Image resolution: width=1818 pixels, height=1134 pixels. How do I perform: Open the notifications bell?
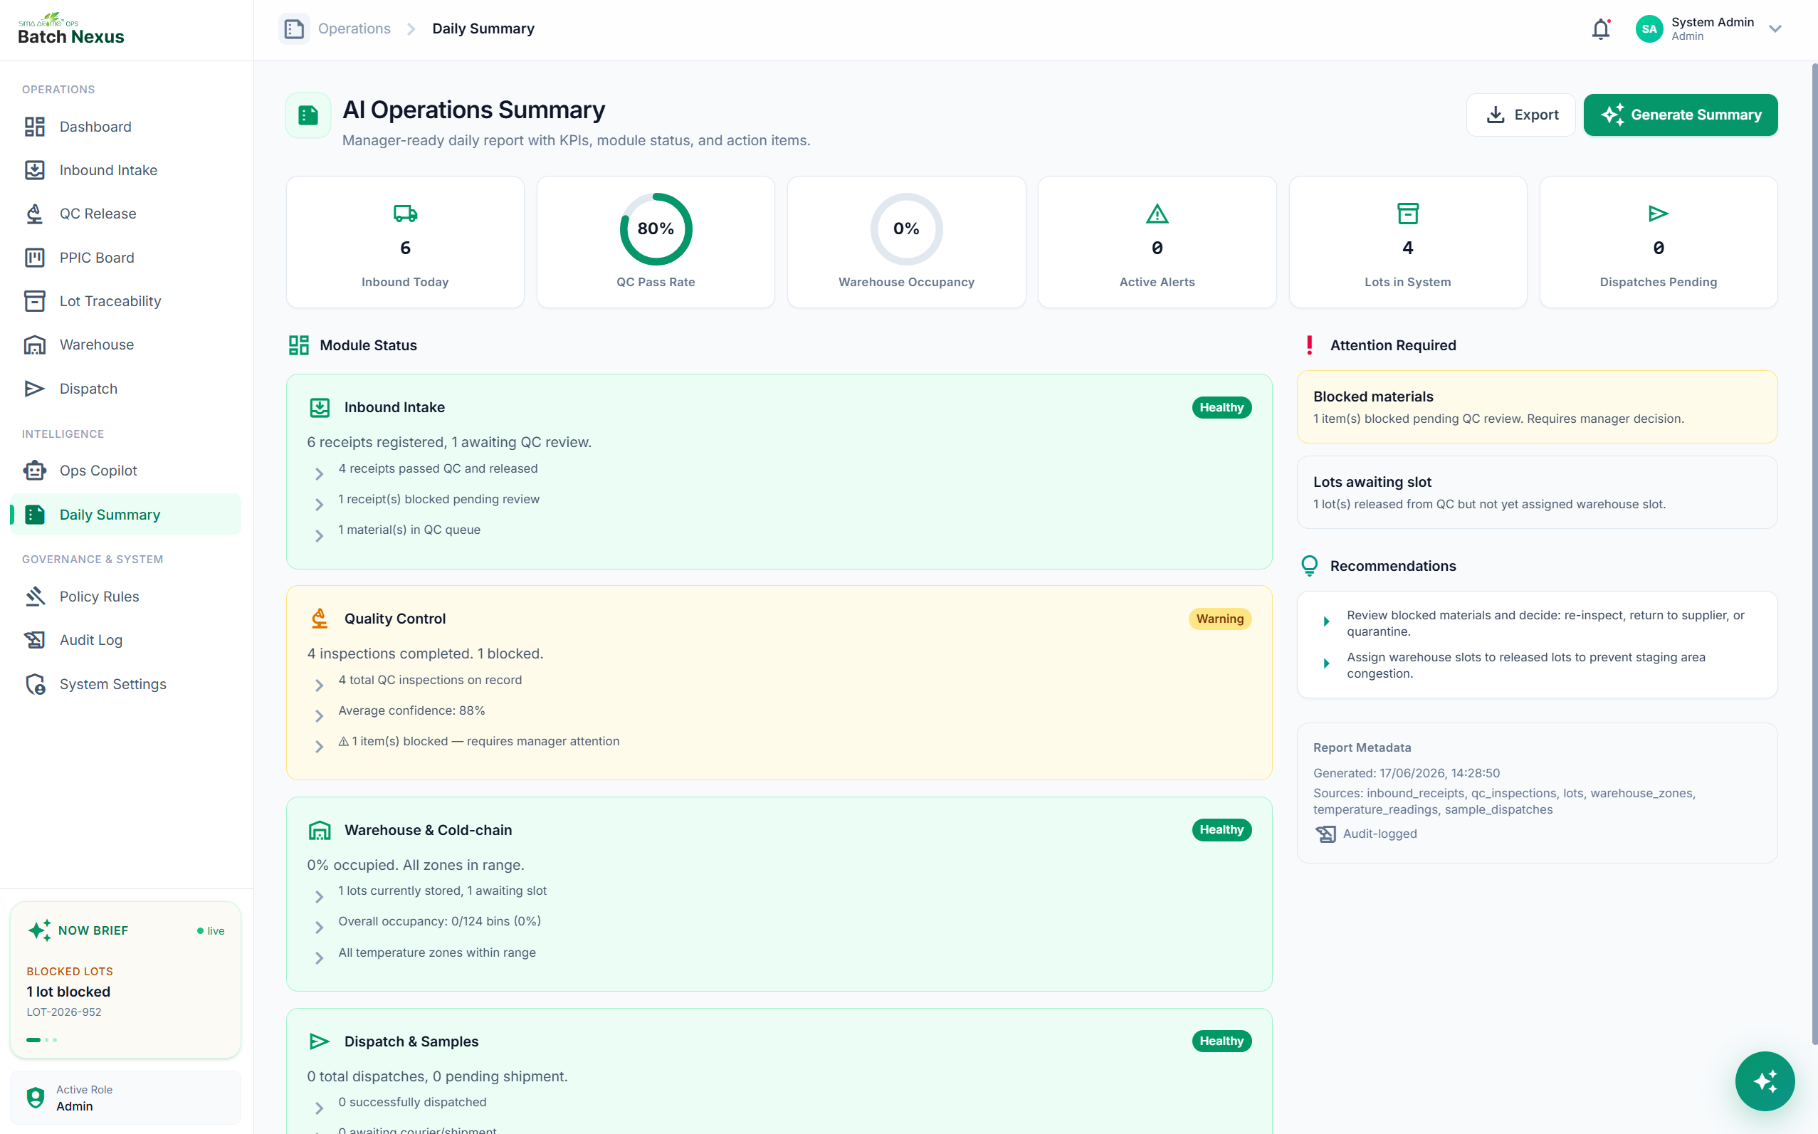point(1600,29)
